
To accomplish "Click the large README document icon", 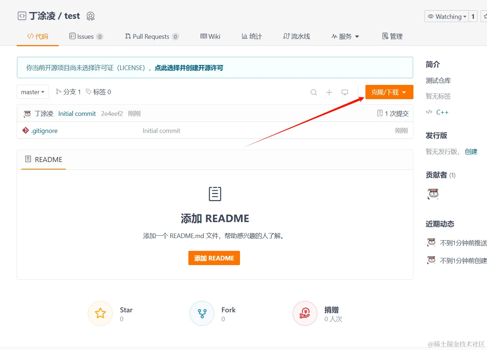I will 215,194.
